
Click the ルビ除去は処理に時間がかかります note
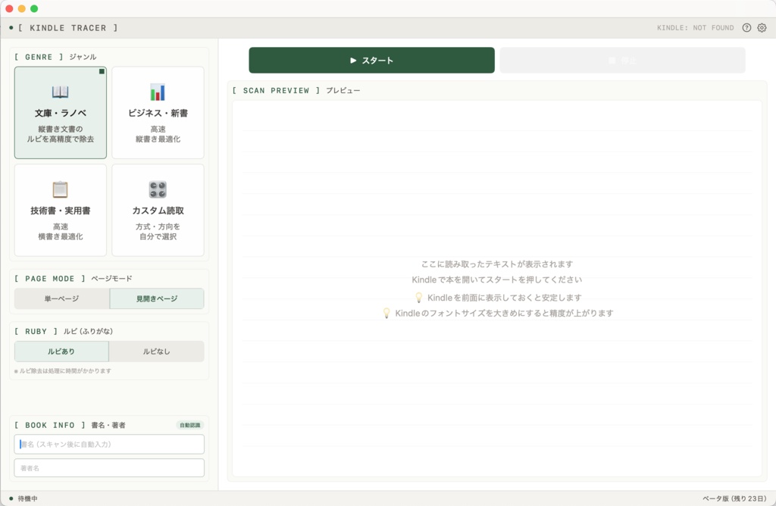[x=63, y=371]
